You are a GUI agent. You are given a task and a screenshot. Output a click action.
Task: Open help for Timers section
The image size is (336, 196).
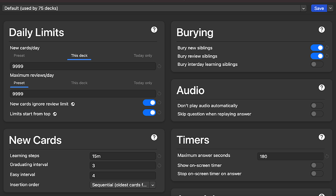click(321, 137)
